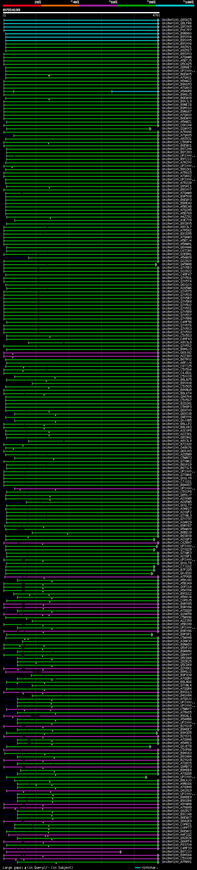Click UniRef100_O48676 label
This screenshot has width=197, height=870.
[177, 447]
